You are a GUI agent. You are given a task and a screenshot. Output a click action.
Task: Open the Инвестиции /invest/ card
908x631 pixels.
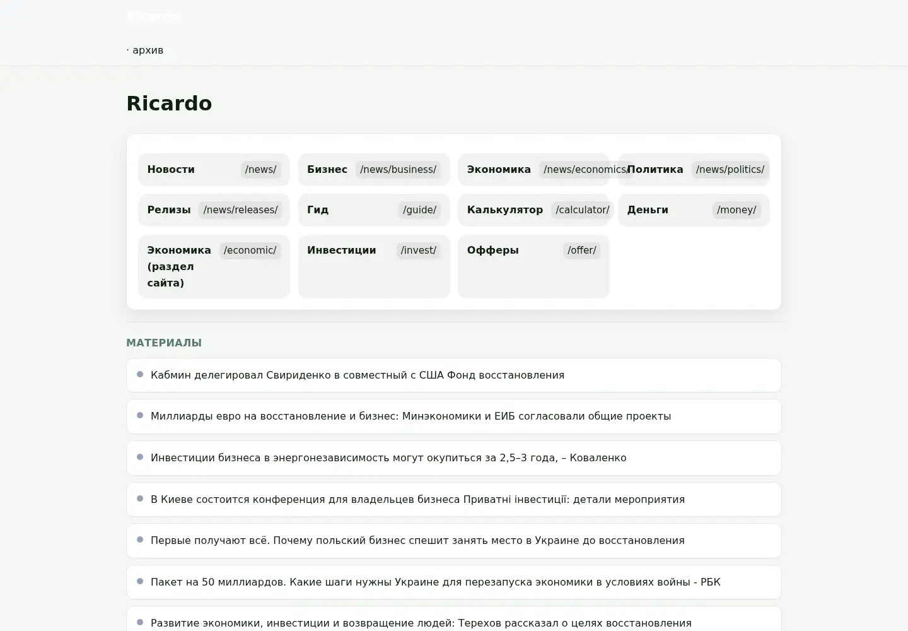coord(374,266)
